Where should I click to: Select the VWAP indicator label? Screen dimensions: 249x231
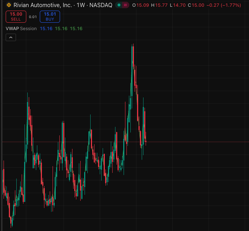click(x=12, y=29)
